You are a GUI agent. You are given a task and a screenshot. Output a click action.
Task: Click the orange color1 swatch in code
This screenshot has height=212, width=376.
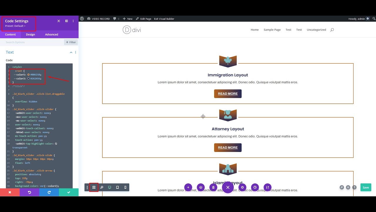point(28,74)
